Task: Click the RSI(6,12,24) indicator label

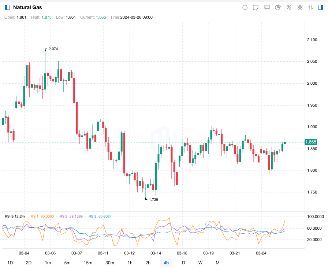Action: coord(15,217)
